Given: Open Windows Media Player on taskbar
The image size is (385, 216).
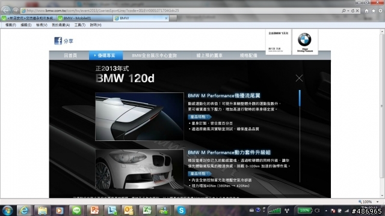Looking at the screenshot, I should [x=59, y=211].
